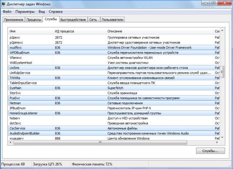Click the Процессов: 69 status entry

pos(13,164)
